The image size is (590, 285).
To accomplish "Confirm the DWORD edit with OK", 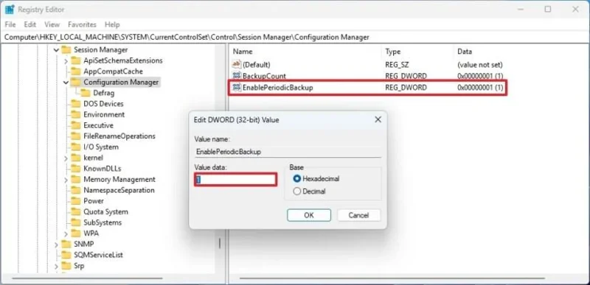I will click(x=309, y=215).
